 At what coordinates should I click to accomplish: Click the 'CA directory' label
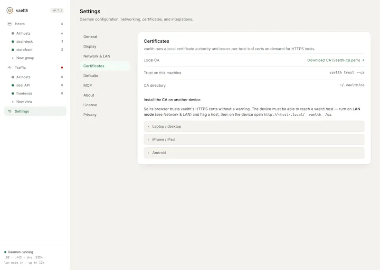coord(155,85)
